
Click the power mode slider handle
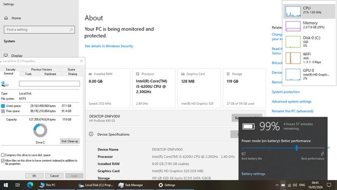pyautogui.click(x=297, y=148)
